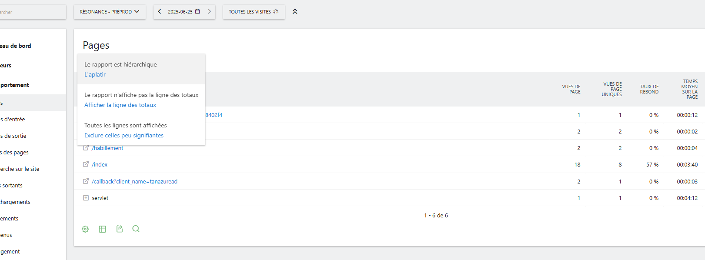Open external link icon beside callback URL

pyautogui.click(x=86, y=181)
